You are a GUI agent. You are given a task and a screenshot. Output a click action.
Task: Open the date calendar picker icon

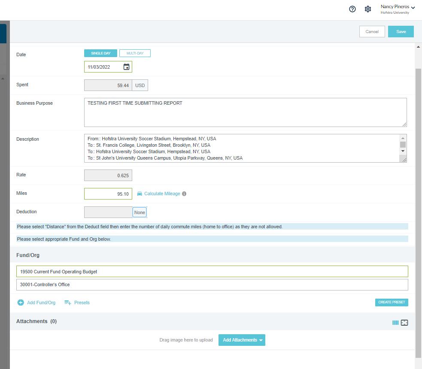click(126, 67)
